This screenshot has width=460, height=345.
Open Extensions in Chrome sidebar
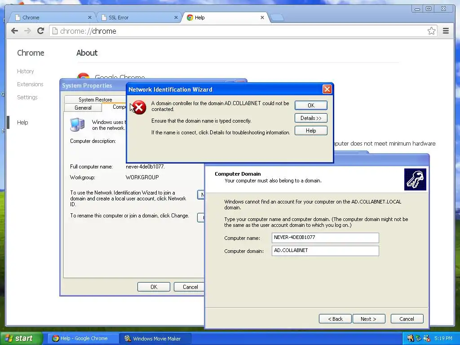(30, 84)
